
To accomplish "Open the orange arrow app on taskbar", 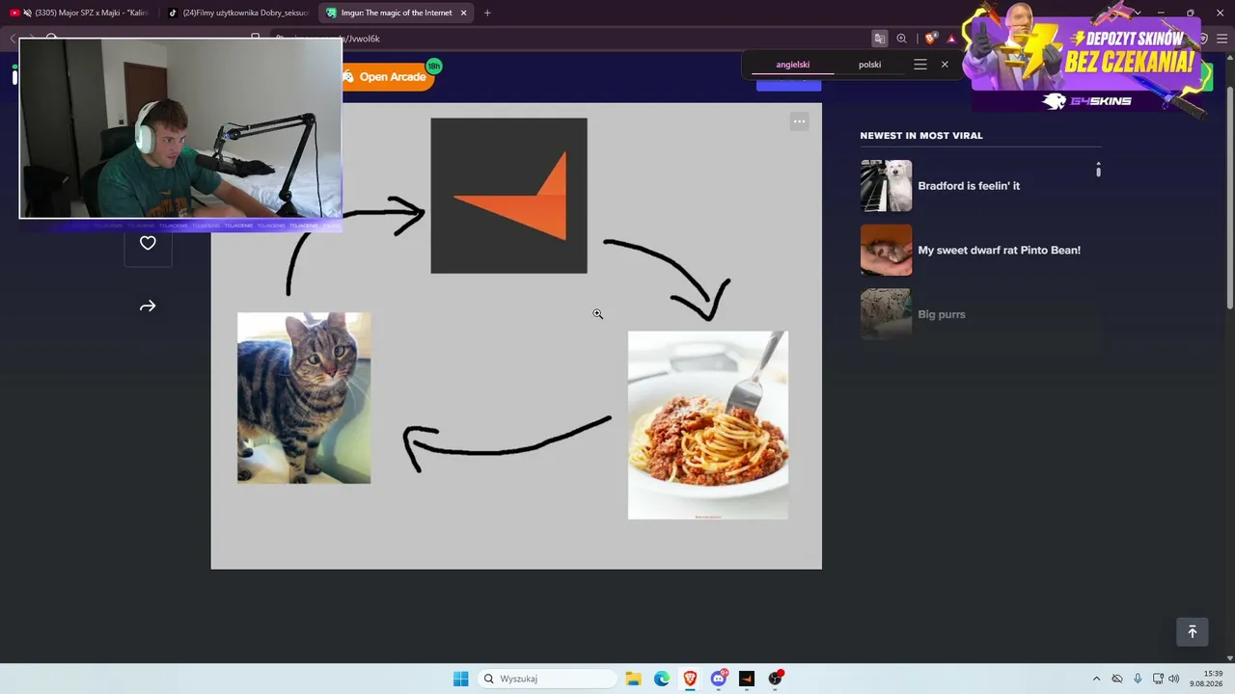I will click(x=747, y=679).
